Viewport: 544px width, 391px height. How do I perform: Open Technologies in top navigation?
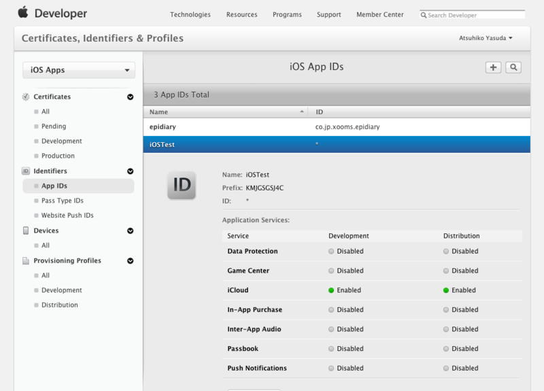click(190, 14)
